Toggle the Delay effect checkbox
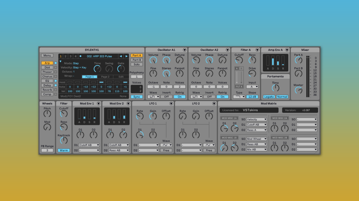The height and width of the screenshot is (201, 359). click(56, 85)
